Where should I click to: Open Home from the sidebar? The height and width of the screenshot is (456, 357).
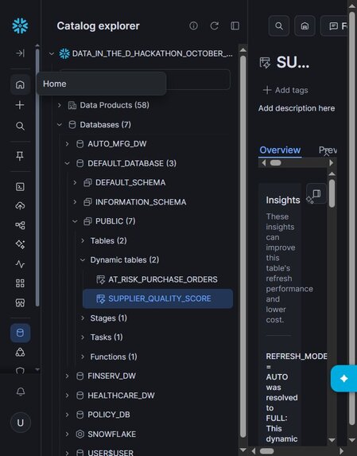pos(20,84)
